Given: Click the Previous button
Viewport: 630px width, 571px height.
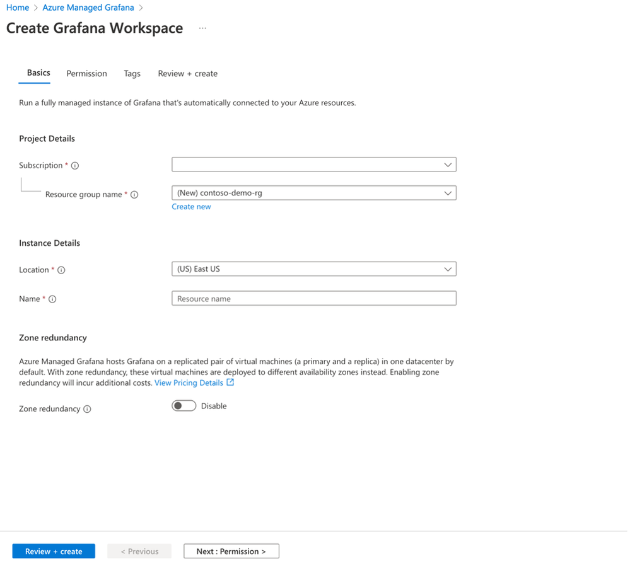Looking at the screenshot, I should [x=139, y=551].
